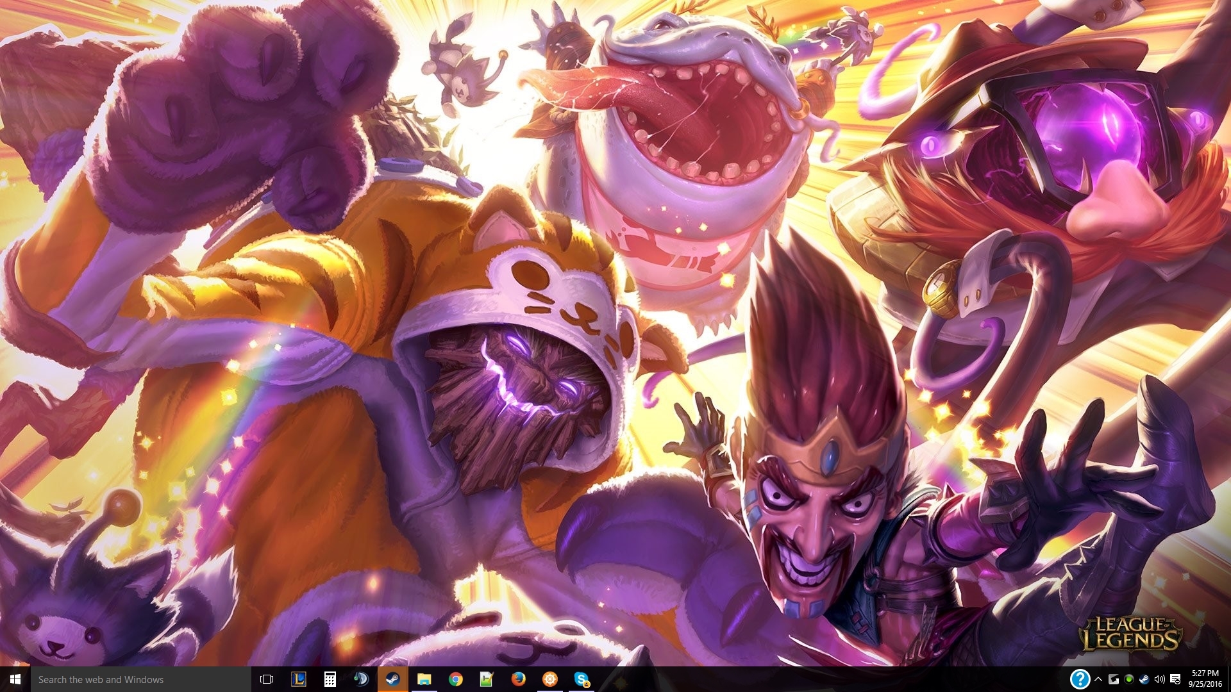The width and height of the screenshot is (1231, 692).
Task: Click the Search the web and Windows box
Action: coord(141,679)
